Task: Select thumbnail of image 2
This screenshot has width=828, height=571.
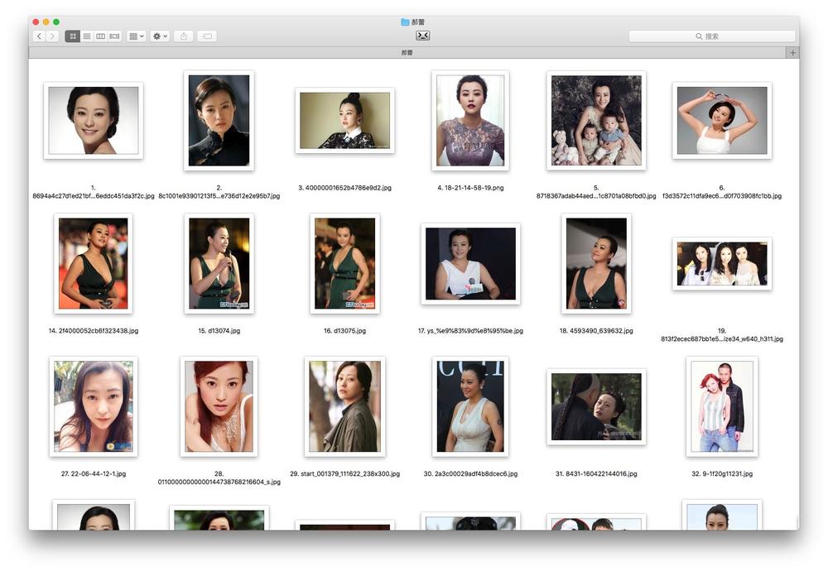Action: coord(219,120)
